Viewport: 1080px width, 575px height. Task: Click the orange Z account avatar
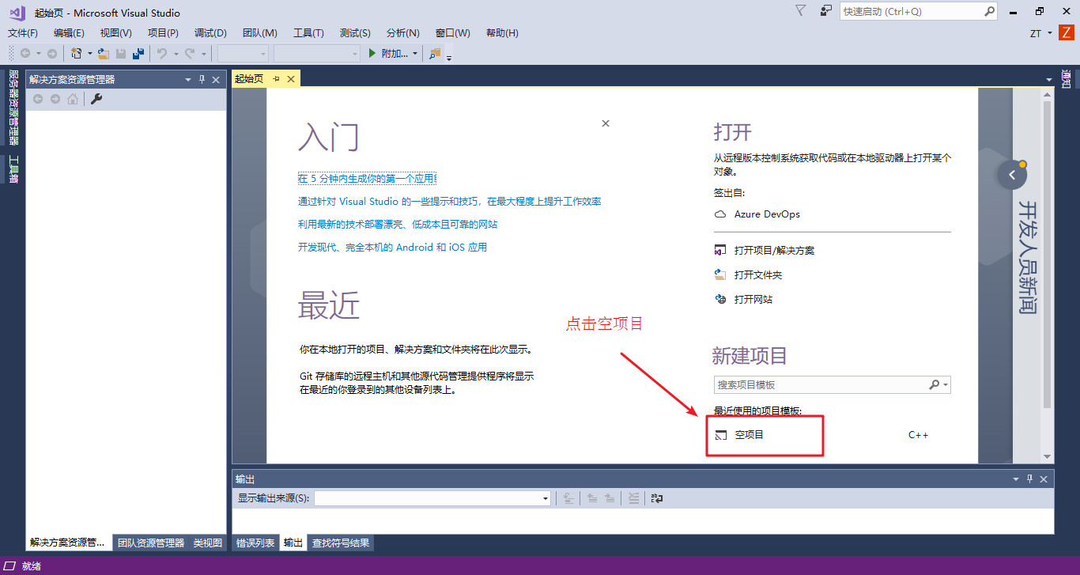(x=1065, y=32)
